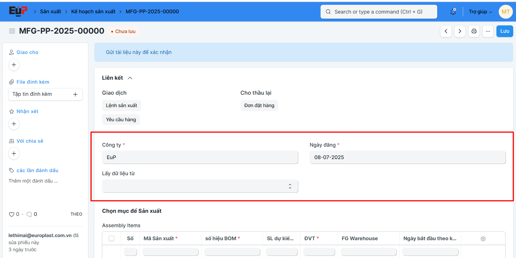
Task: Expand the Trợ giúp help menu
Action: [480, 12]
